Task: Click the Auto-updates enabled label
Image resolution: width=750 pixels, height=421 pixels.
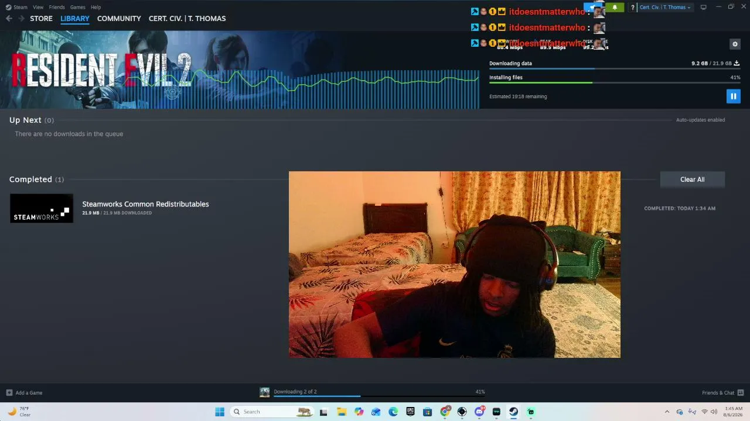Action: [700, 120]
